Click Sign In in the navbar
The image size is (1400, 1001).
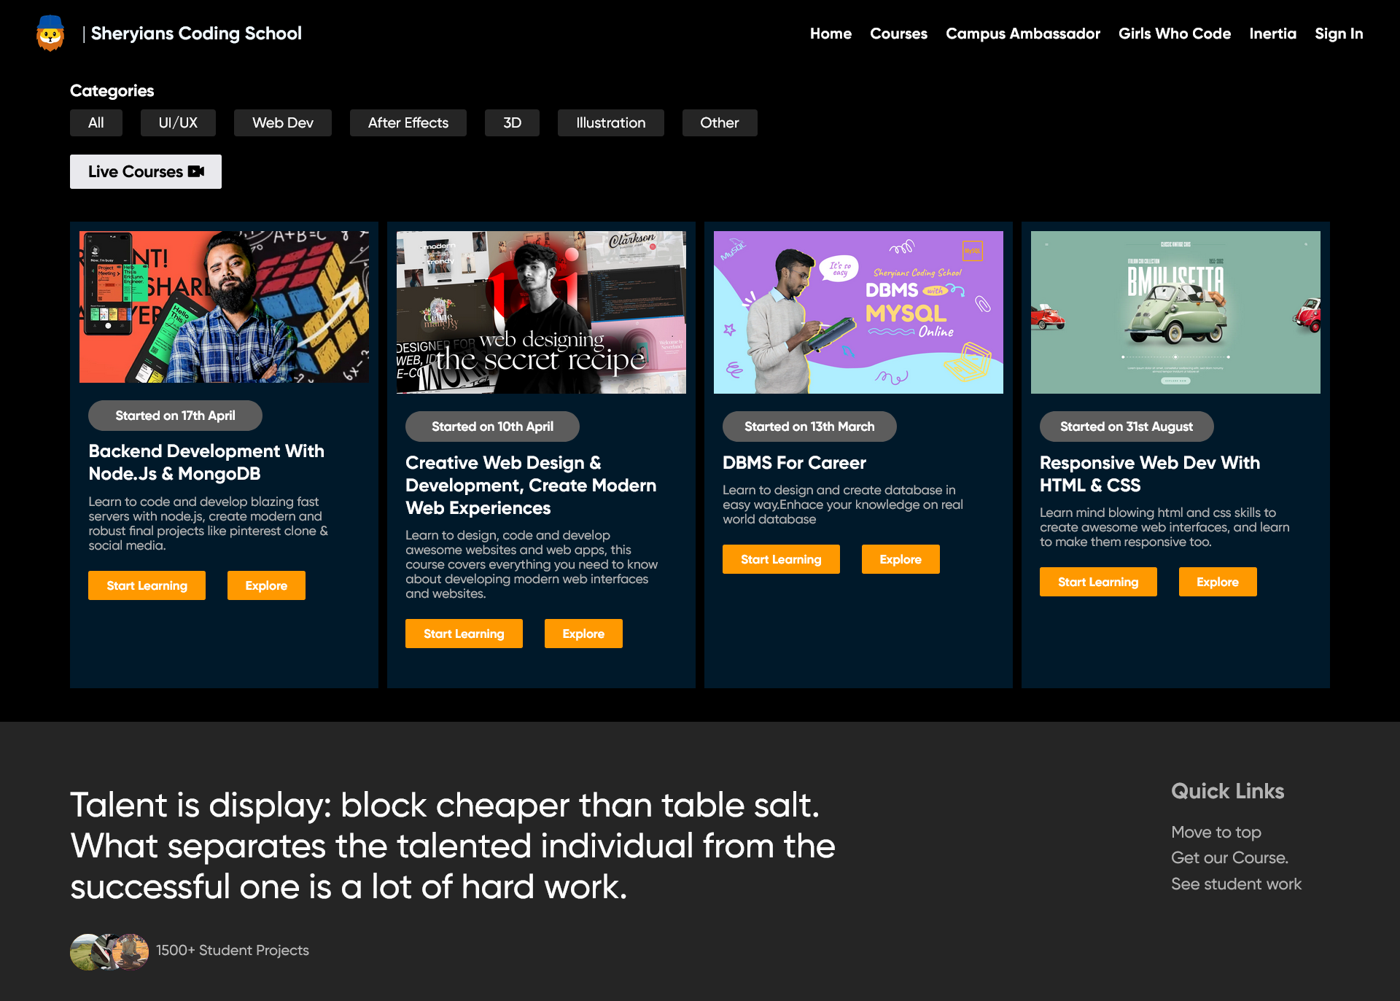click(x=1338, y=34)
